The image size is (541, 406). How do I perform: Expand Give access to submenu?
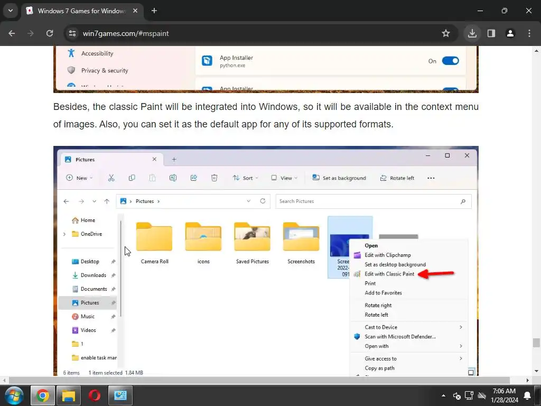[x=409, y=359]
